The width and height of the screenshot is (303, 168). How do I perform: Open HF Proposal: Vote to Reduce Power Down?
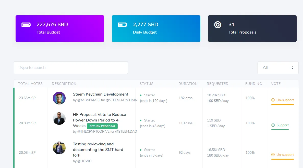point(99,120)
